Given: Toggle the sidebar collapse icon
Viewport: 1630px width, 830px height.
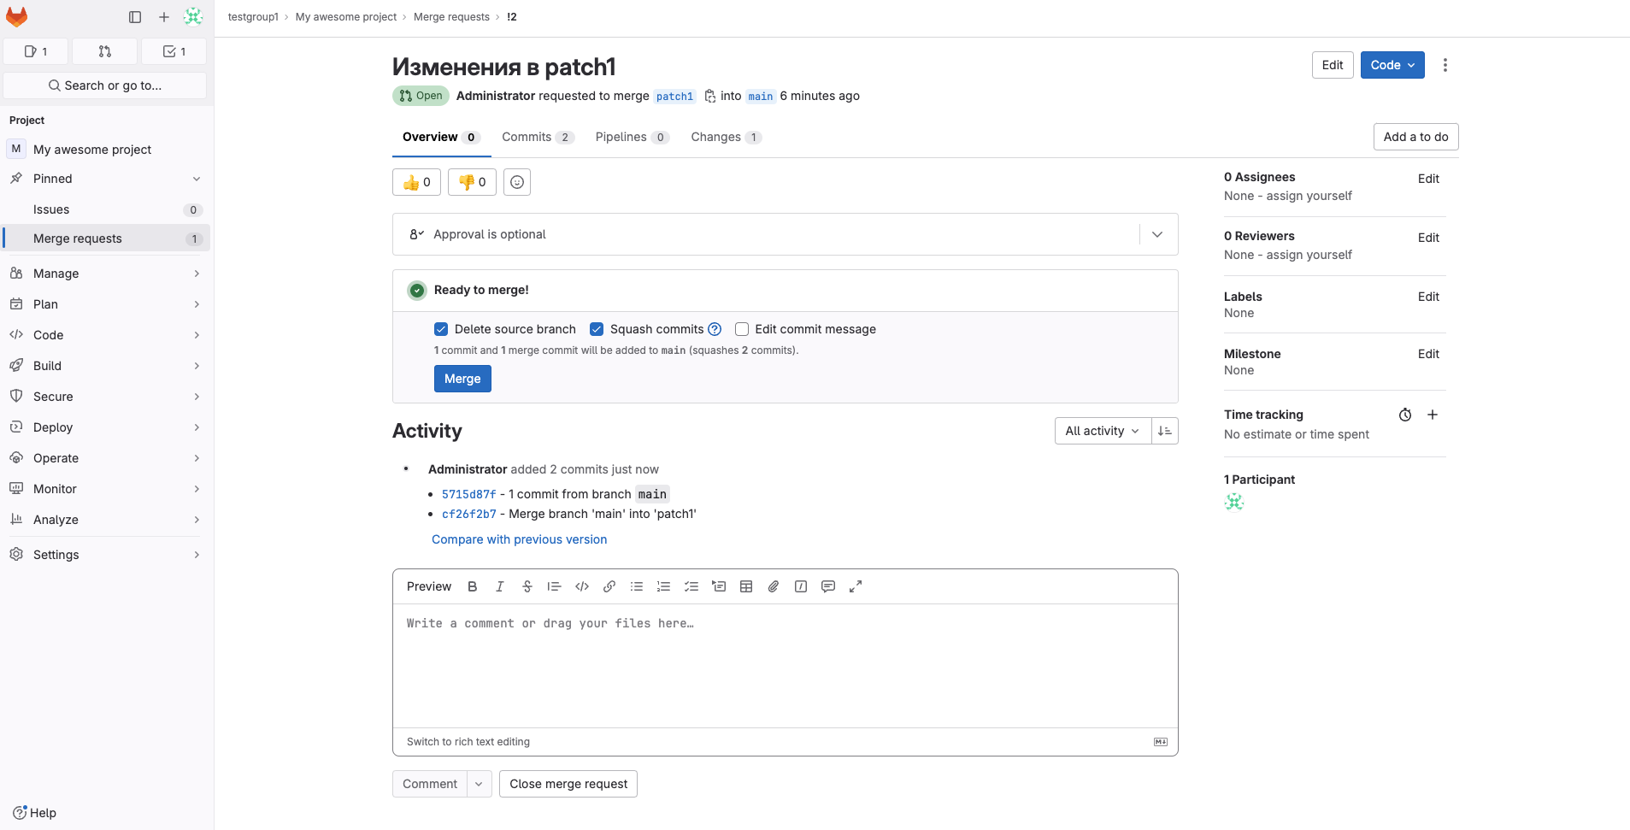Looking at the screenshot, I should (135, 17).
